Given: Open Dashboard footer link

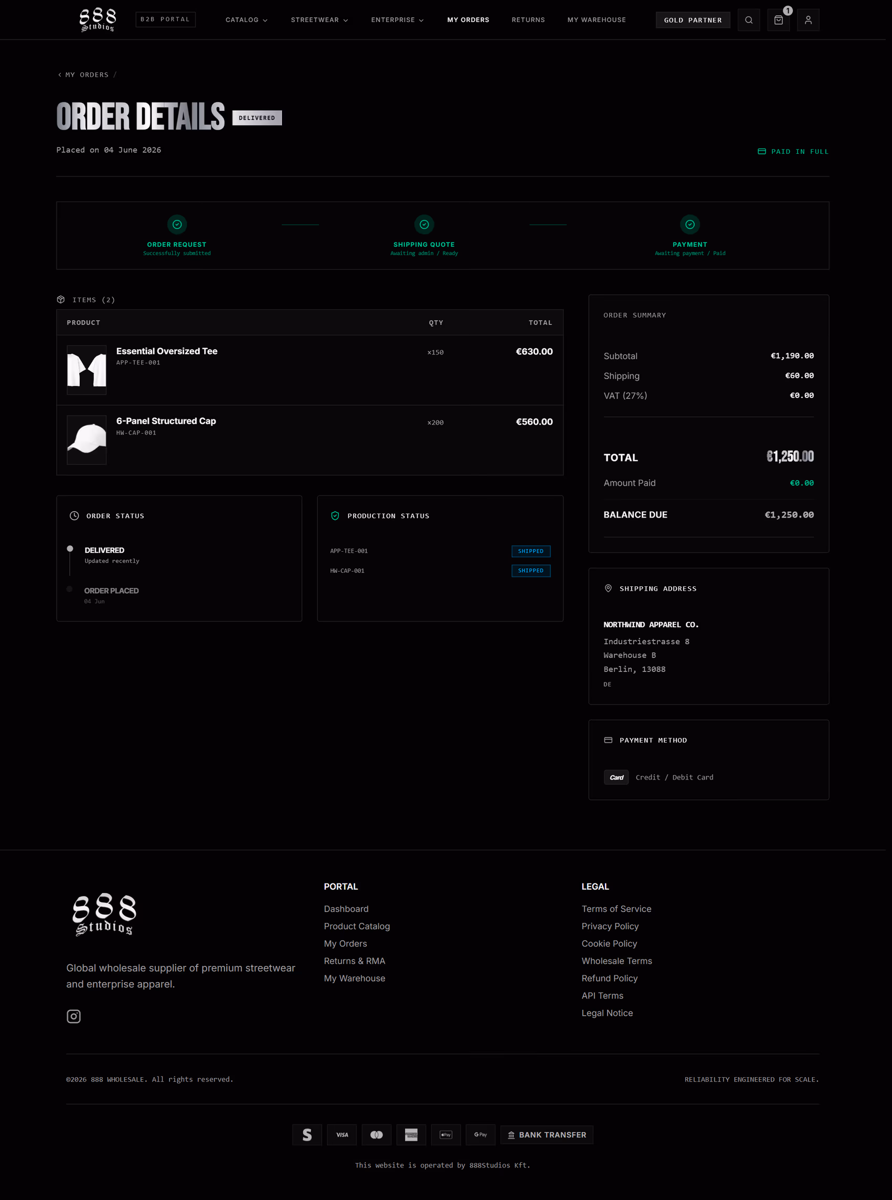Looking at the screenshot, I should coord(346,909).
